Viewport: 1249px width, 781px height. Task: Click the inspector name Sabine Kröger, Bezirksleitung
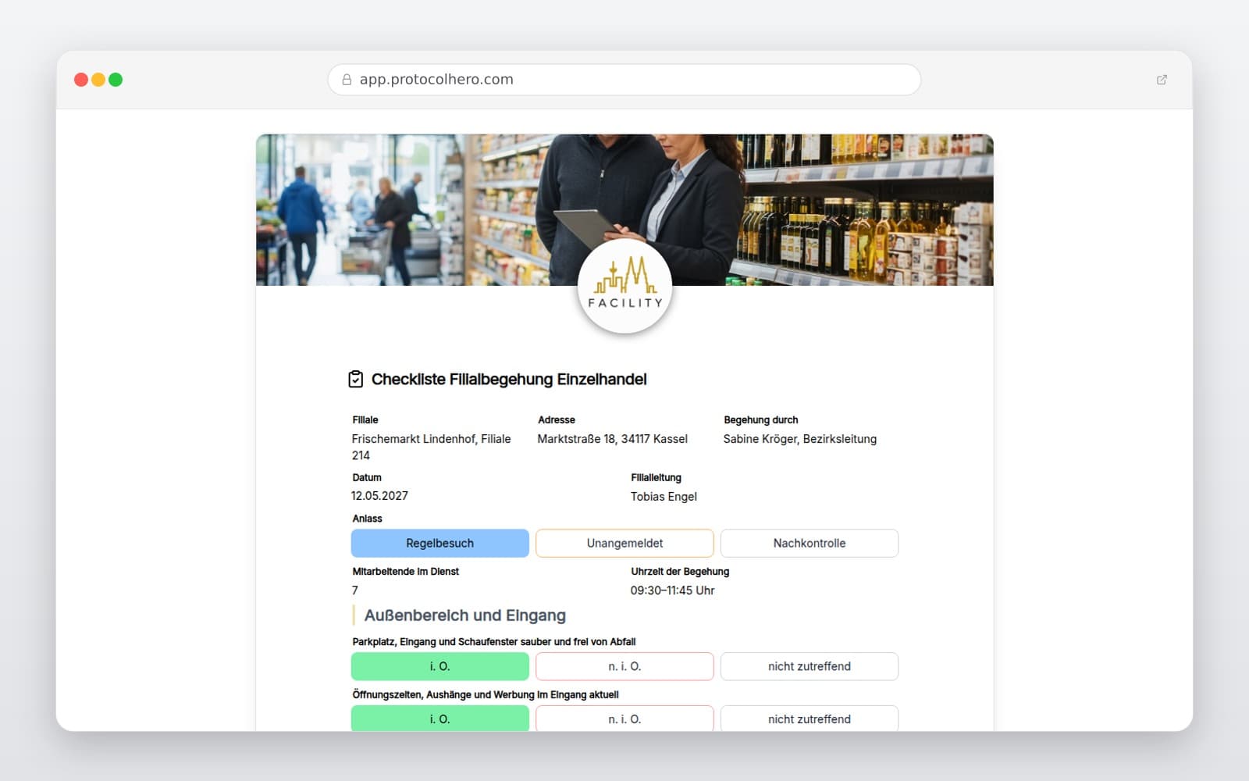800,439
